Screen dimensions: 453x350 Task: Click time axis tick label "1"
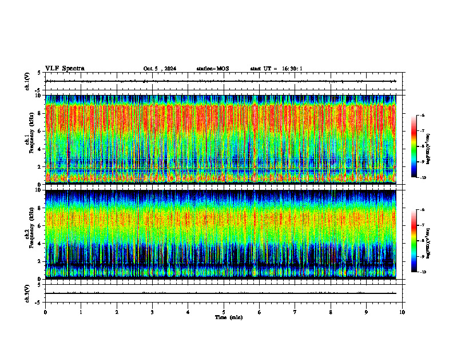click(81, 312)
